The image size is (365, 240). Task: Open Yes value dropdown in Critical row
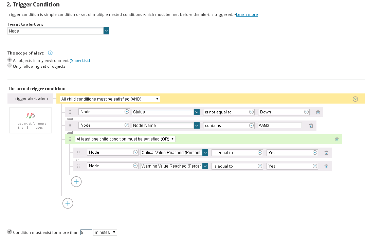292,152
